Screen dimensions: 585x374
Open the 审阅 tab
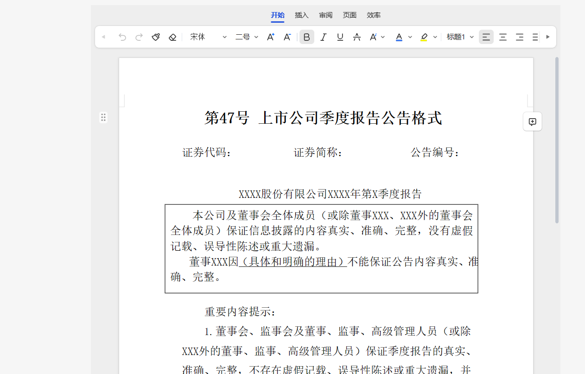point(326,15)
